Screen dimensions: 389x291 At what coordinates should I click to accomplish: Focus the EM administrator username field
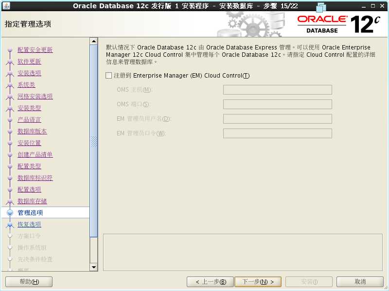277,119
